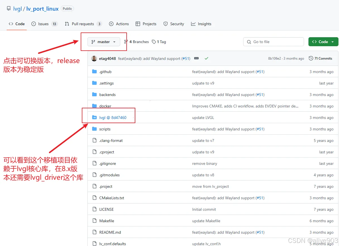View the 1 Tag link

159,42
